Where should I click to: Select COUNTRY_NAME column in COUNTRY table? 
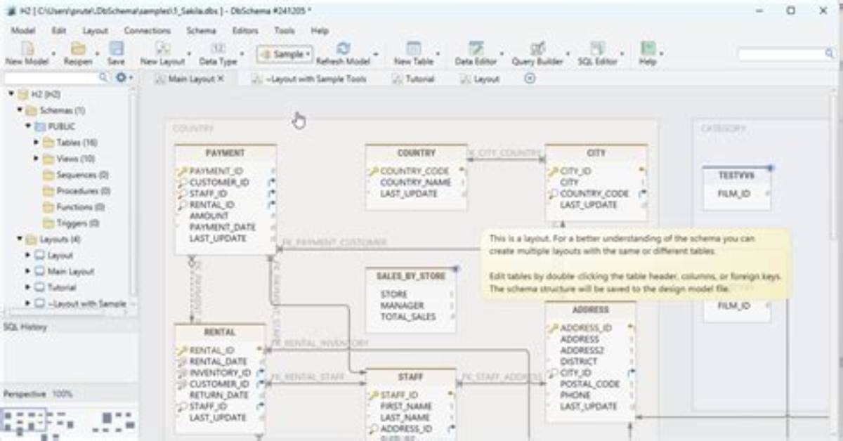pyautogui.click(x=415, y=183)
